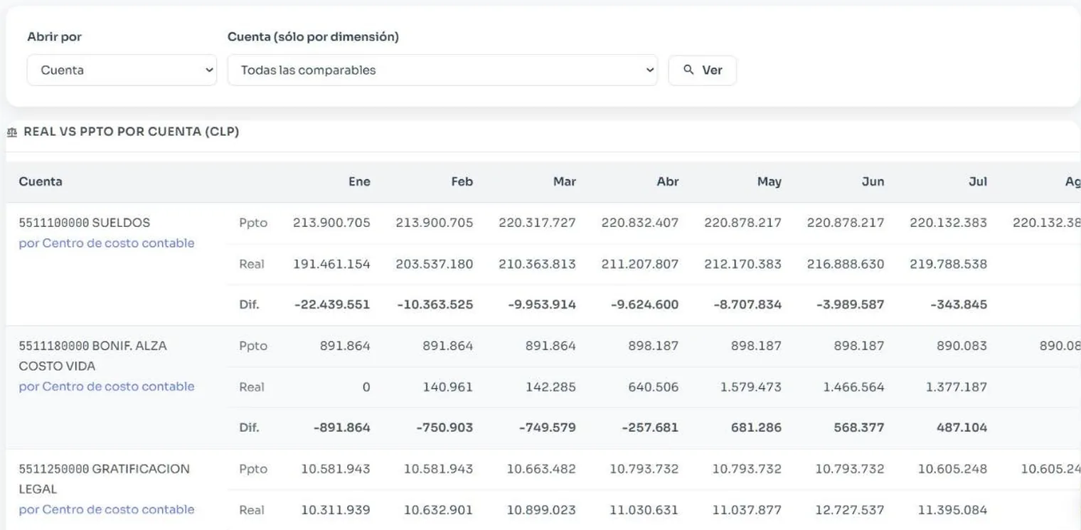Select account 5511100000 SUELDOS row label

point(85,223)
